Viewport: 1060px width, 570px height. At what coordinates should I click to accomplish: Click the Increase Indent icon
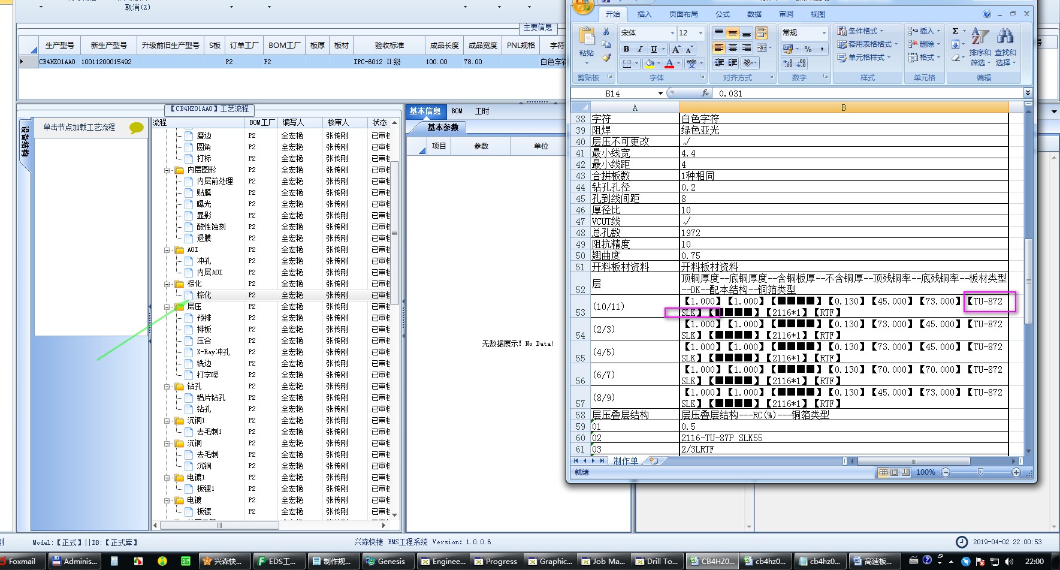[732, 63]
